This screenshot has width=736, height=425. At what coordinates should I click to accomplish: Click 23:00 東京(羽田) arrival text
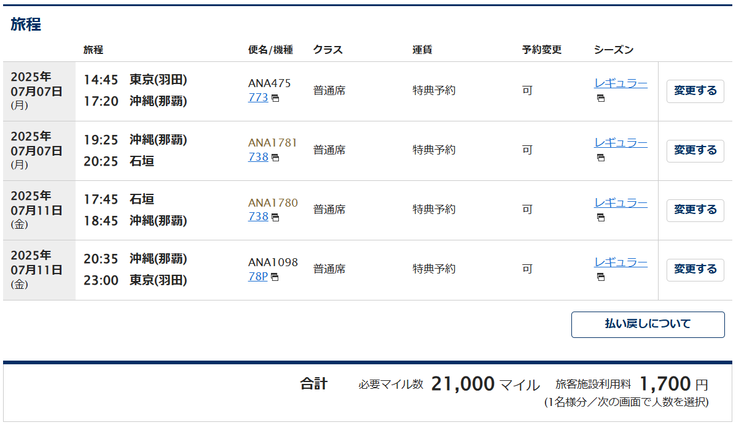point(135,280)
